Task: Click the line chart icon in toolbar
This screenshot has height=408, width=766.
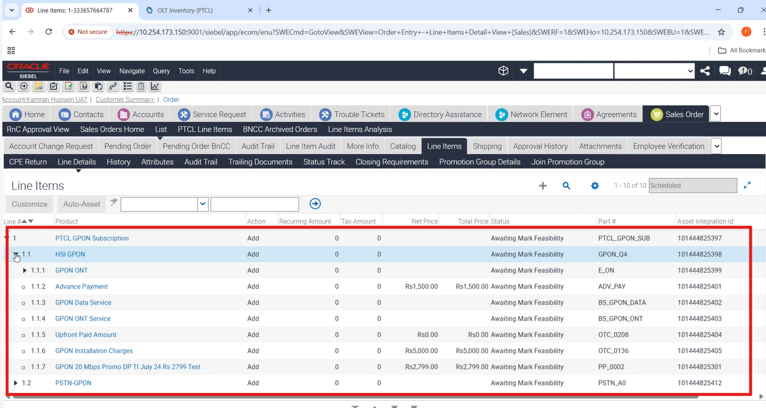Action: 155,86
